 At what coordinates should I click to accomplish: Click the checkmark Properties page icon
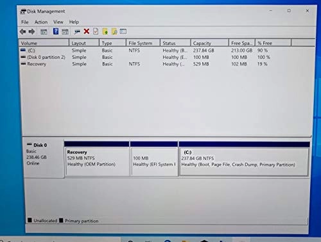click(96, 31)
